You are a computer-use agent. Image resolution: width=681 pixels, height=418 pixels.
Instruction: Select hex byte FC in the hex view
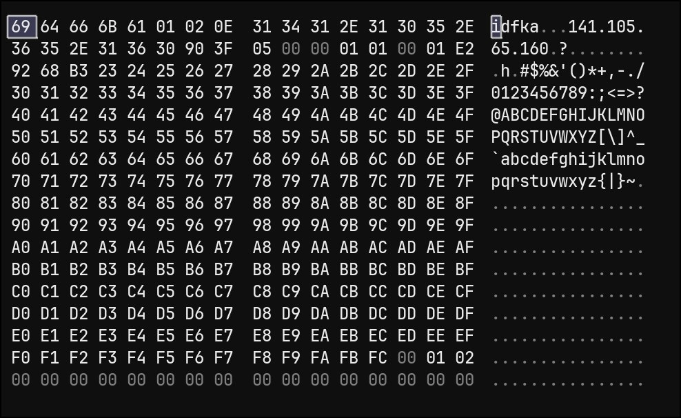[x=378, y=358]
